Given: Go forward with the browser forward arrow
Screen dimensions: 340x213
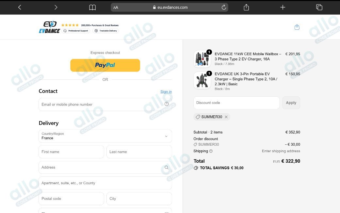Looking at the screenshot, I should (56, 8).
